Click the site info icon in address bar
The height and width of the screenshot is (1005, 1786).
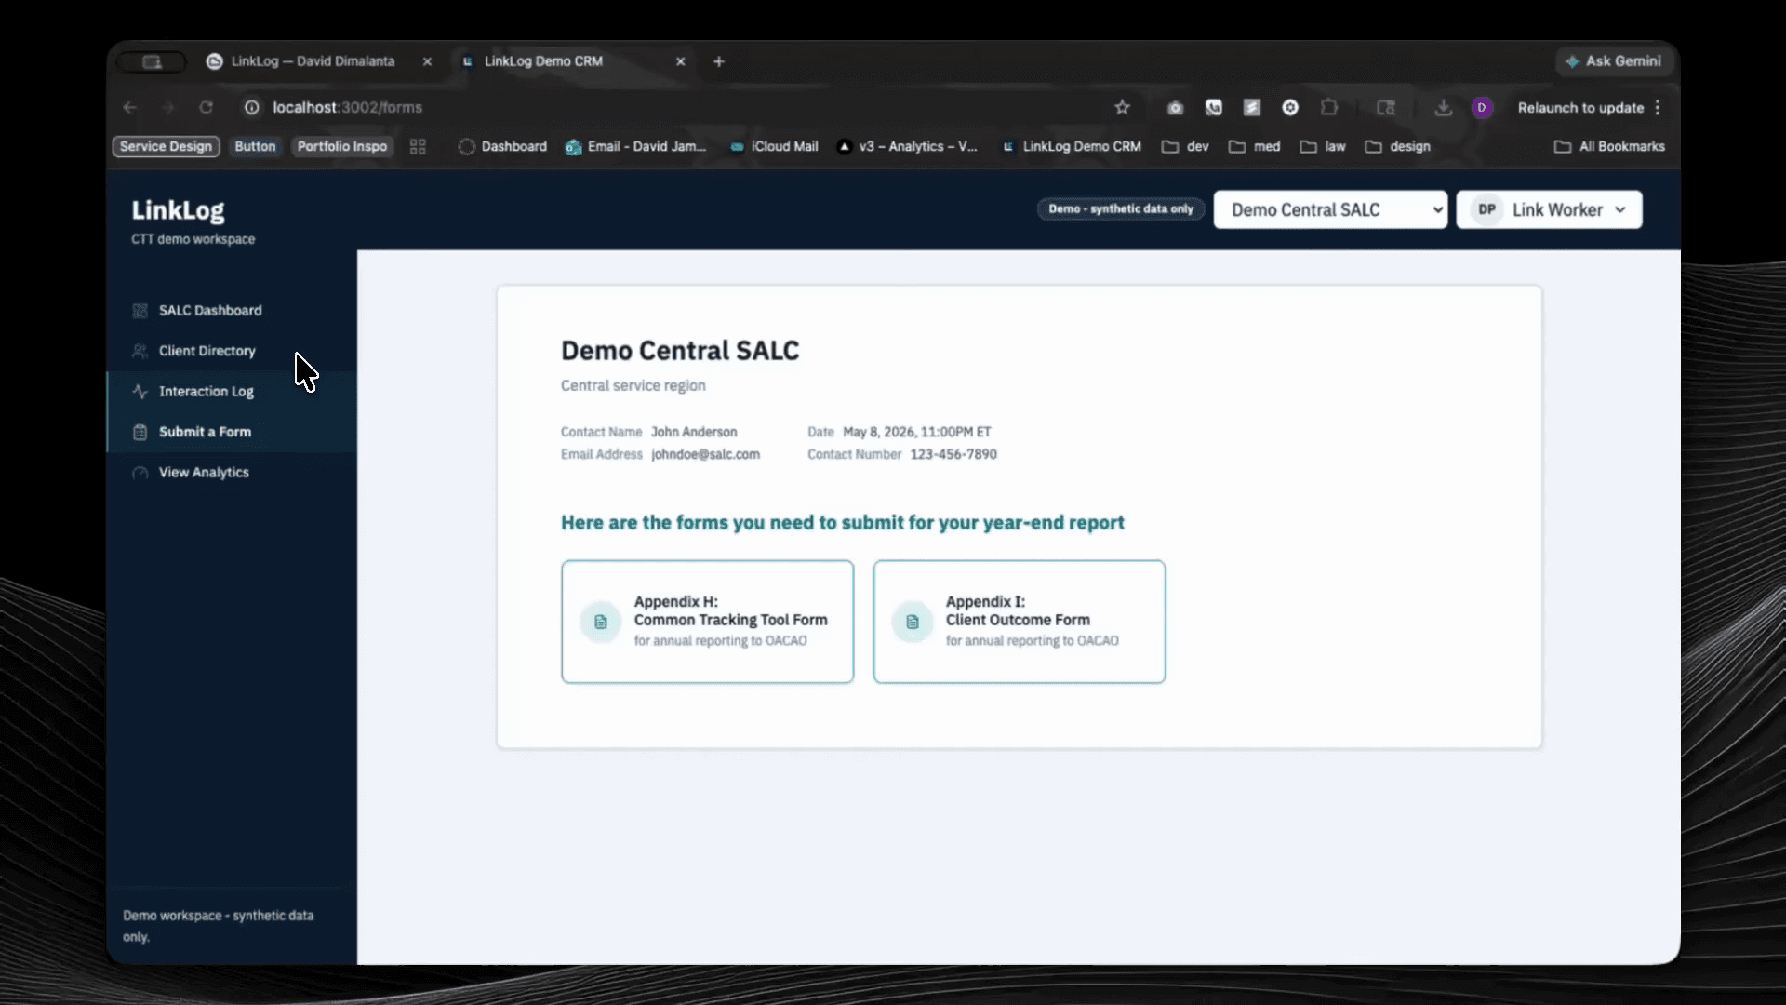[x=251, y=108]
